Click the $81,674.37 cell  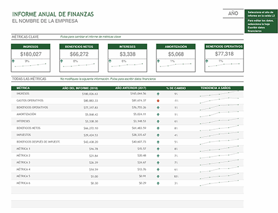[139, 100]
